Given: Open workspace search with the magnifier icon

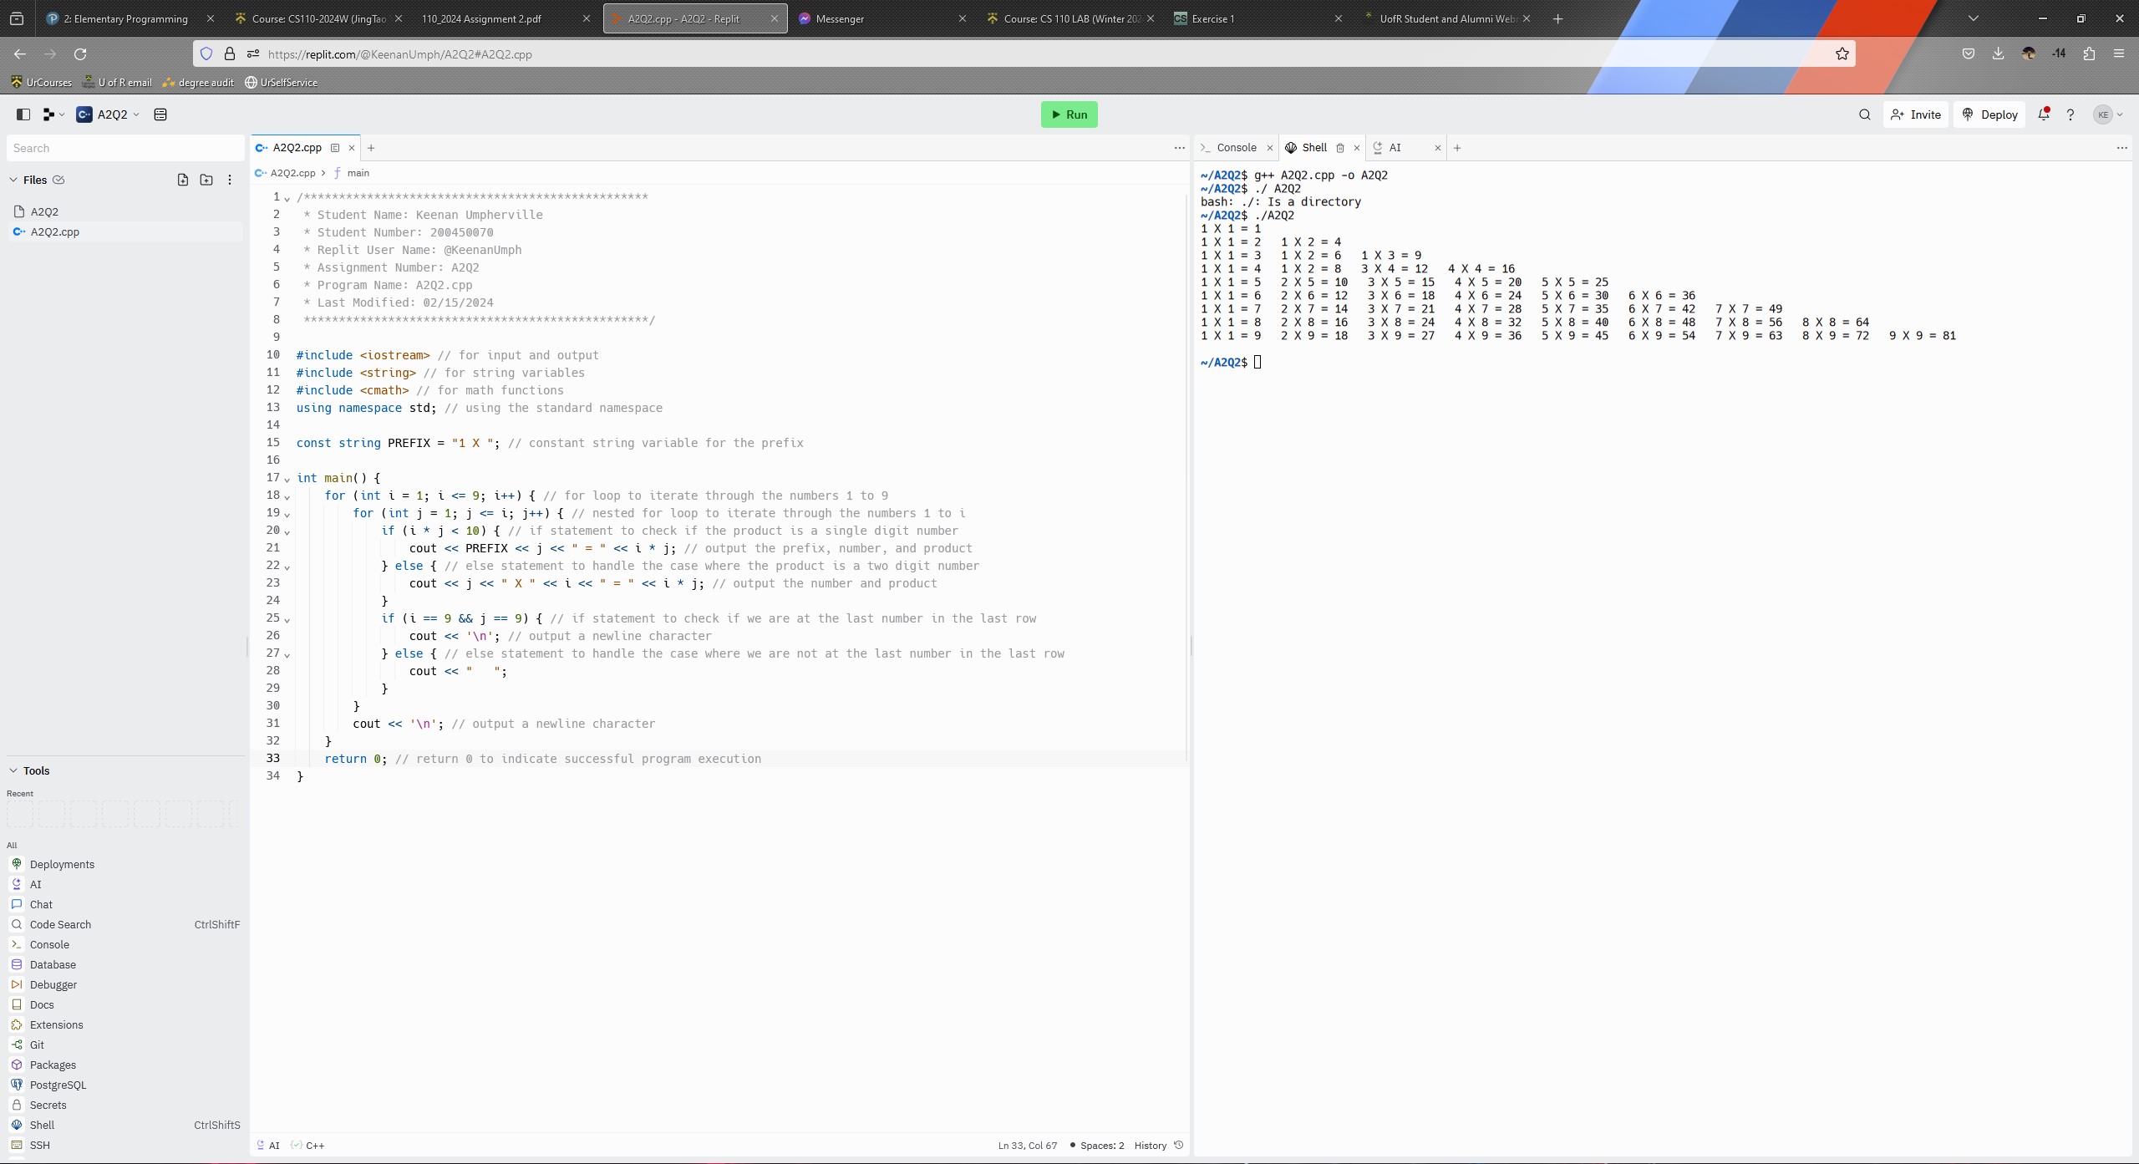Looking at the screenshot, I should point(1864,114).
